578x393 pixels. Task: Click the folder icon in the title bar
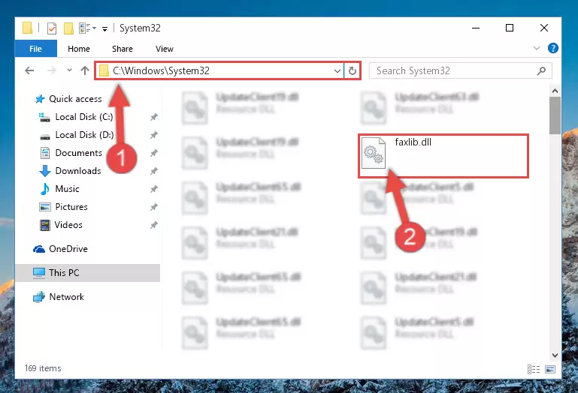(27, 28)
